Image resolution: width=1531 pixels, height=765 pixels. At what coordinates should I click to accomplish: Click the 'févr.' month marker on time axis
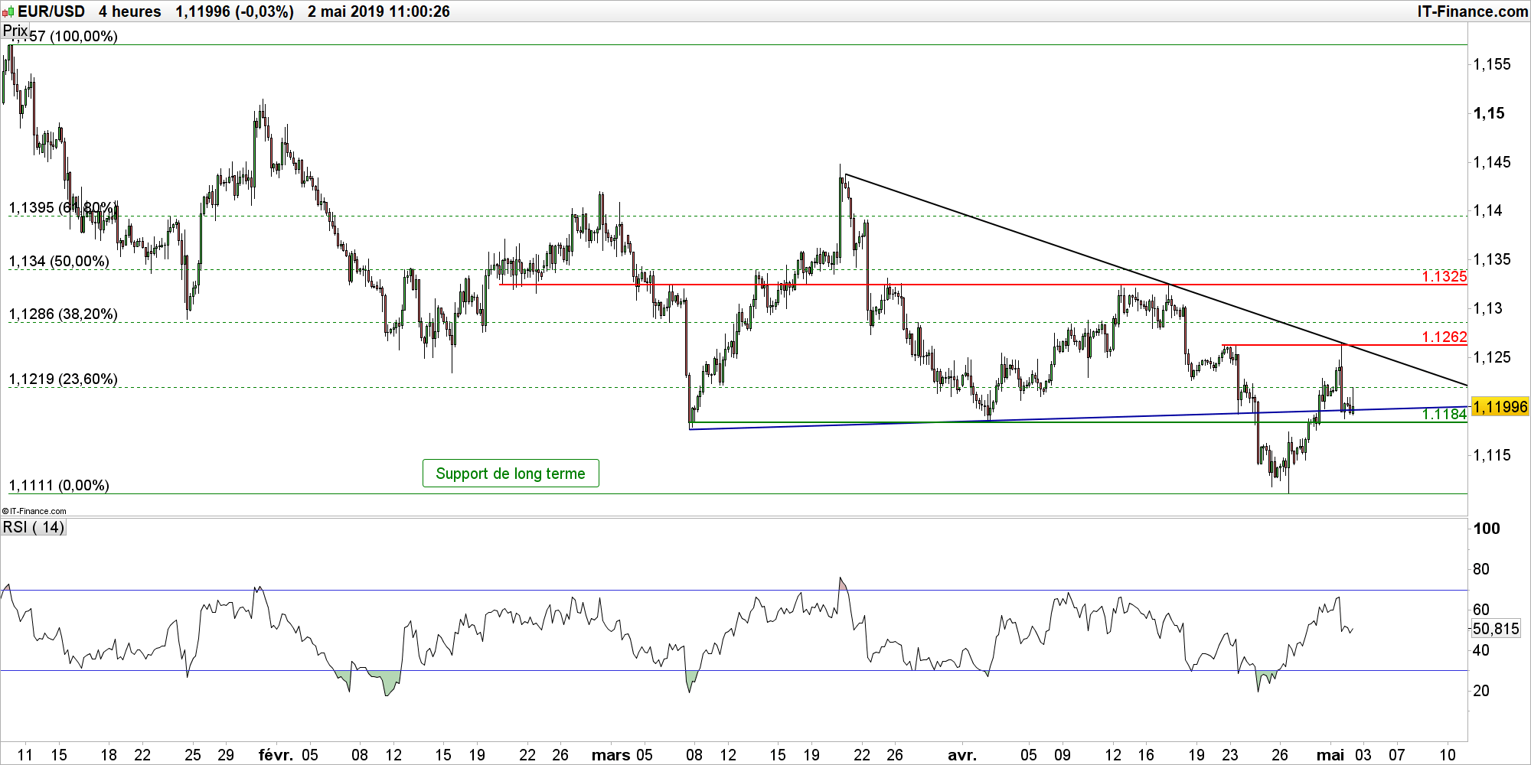coord(276,755)
